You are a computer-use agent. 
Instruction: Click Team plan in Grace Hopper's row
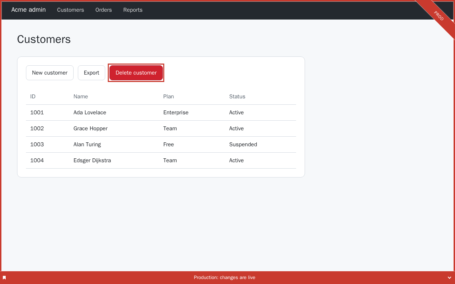tap(170, 129)
